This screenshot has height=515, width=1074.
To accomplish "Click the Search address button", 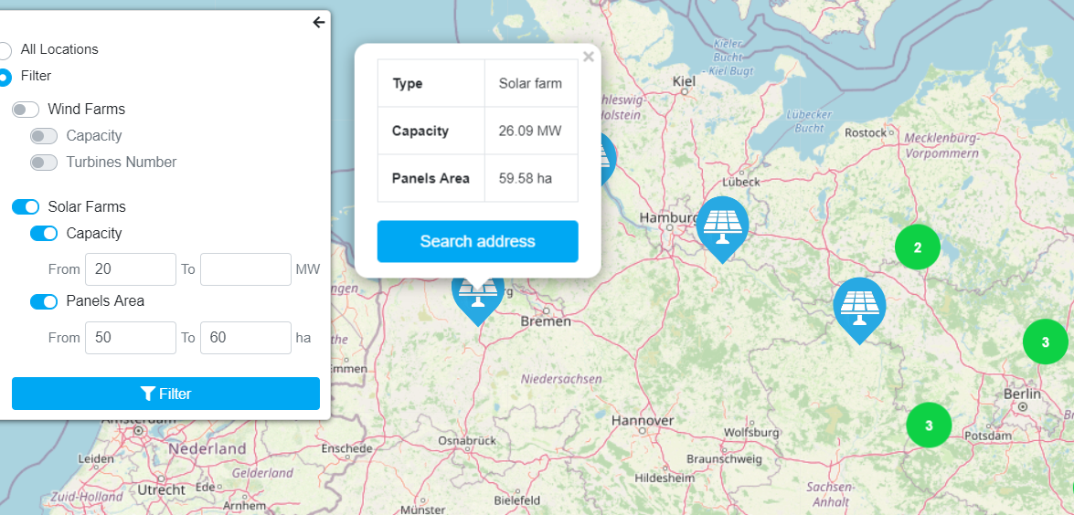I will (x=477, y=241).
